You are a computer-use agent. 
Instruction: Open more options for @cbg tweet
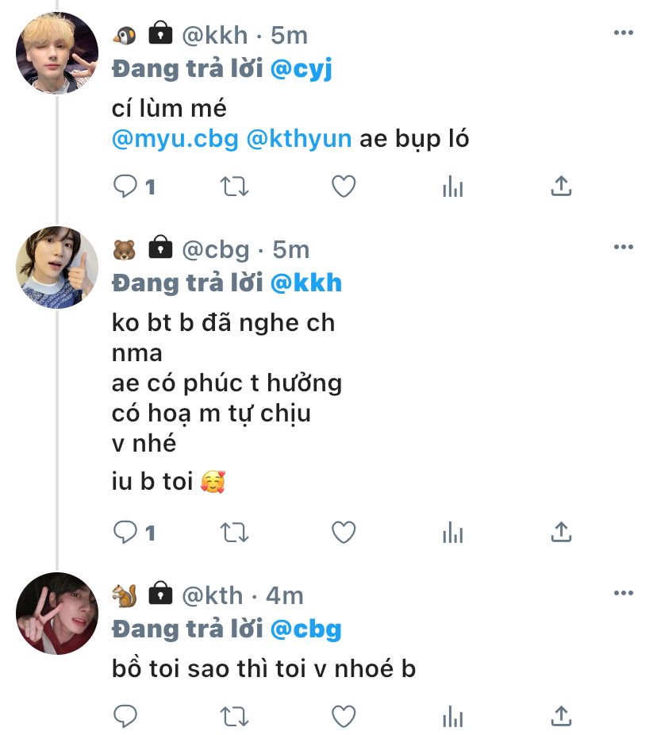[x=624, y=248]
